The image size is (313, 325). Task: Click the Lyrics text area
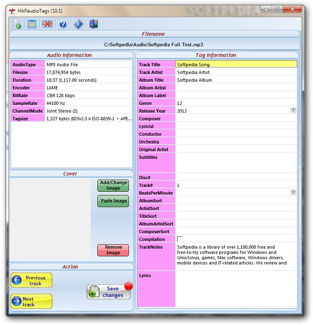(x=236, y=289)
